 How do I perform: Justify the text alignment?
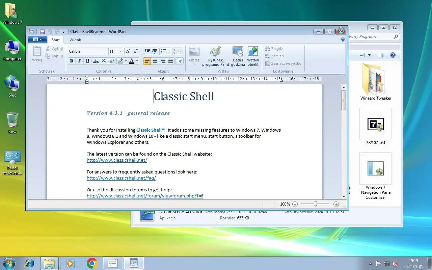tap(171, 61)
